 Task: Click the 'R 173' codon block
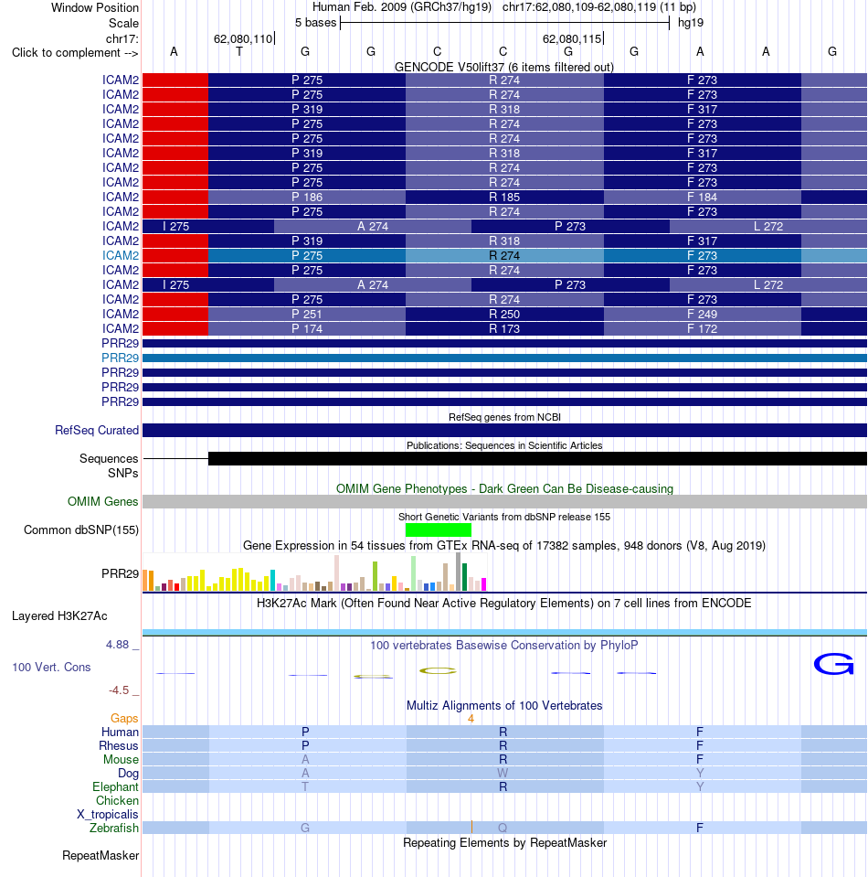(x=504, y=328)
